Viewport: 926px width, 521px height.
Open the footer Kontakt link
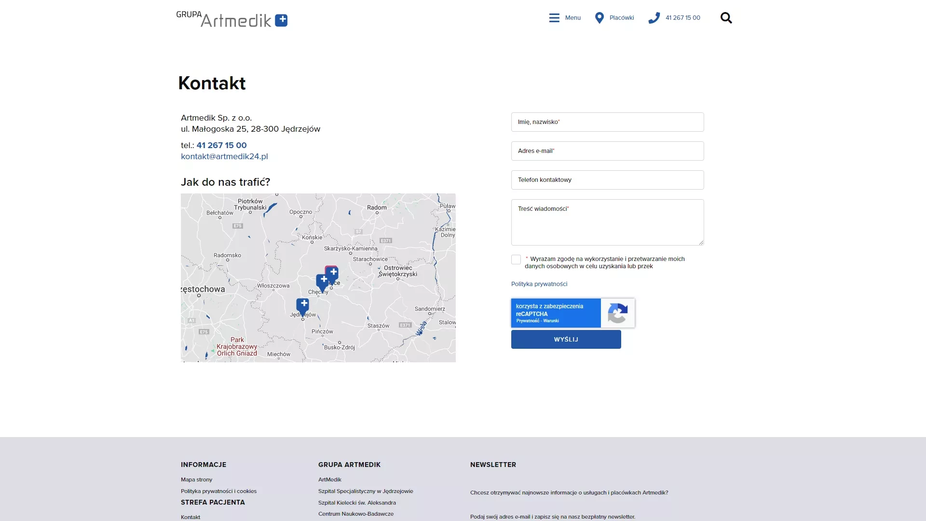click(191, 517)
